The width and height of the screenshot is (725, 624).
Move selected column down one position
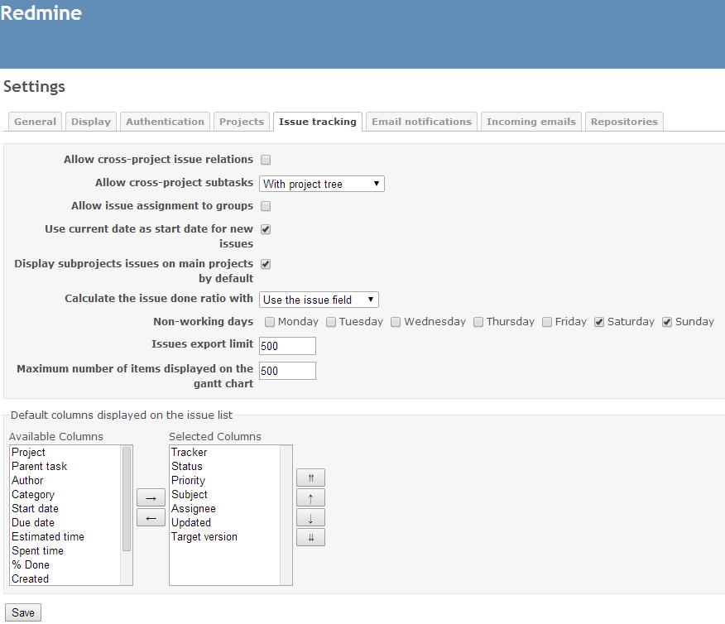click(310, 518)
